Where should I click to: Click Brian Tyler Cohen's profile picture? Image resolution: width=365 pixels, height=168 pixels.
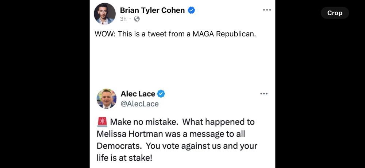pos(105,13)
